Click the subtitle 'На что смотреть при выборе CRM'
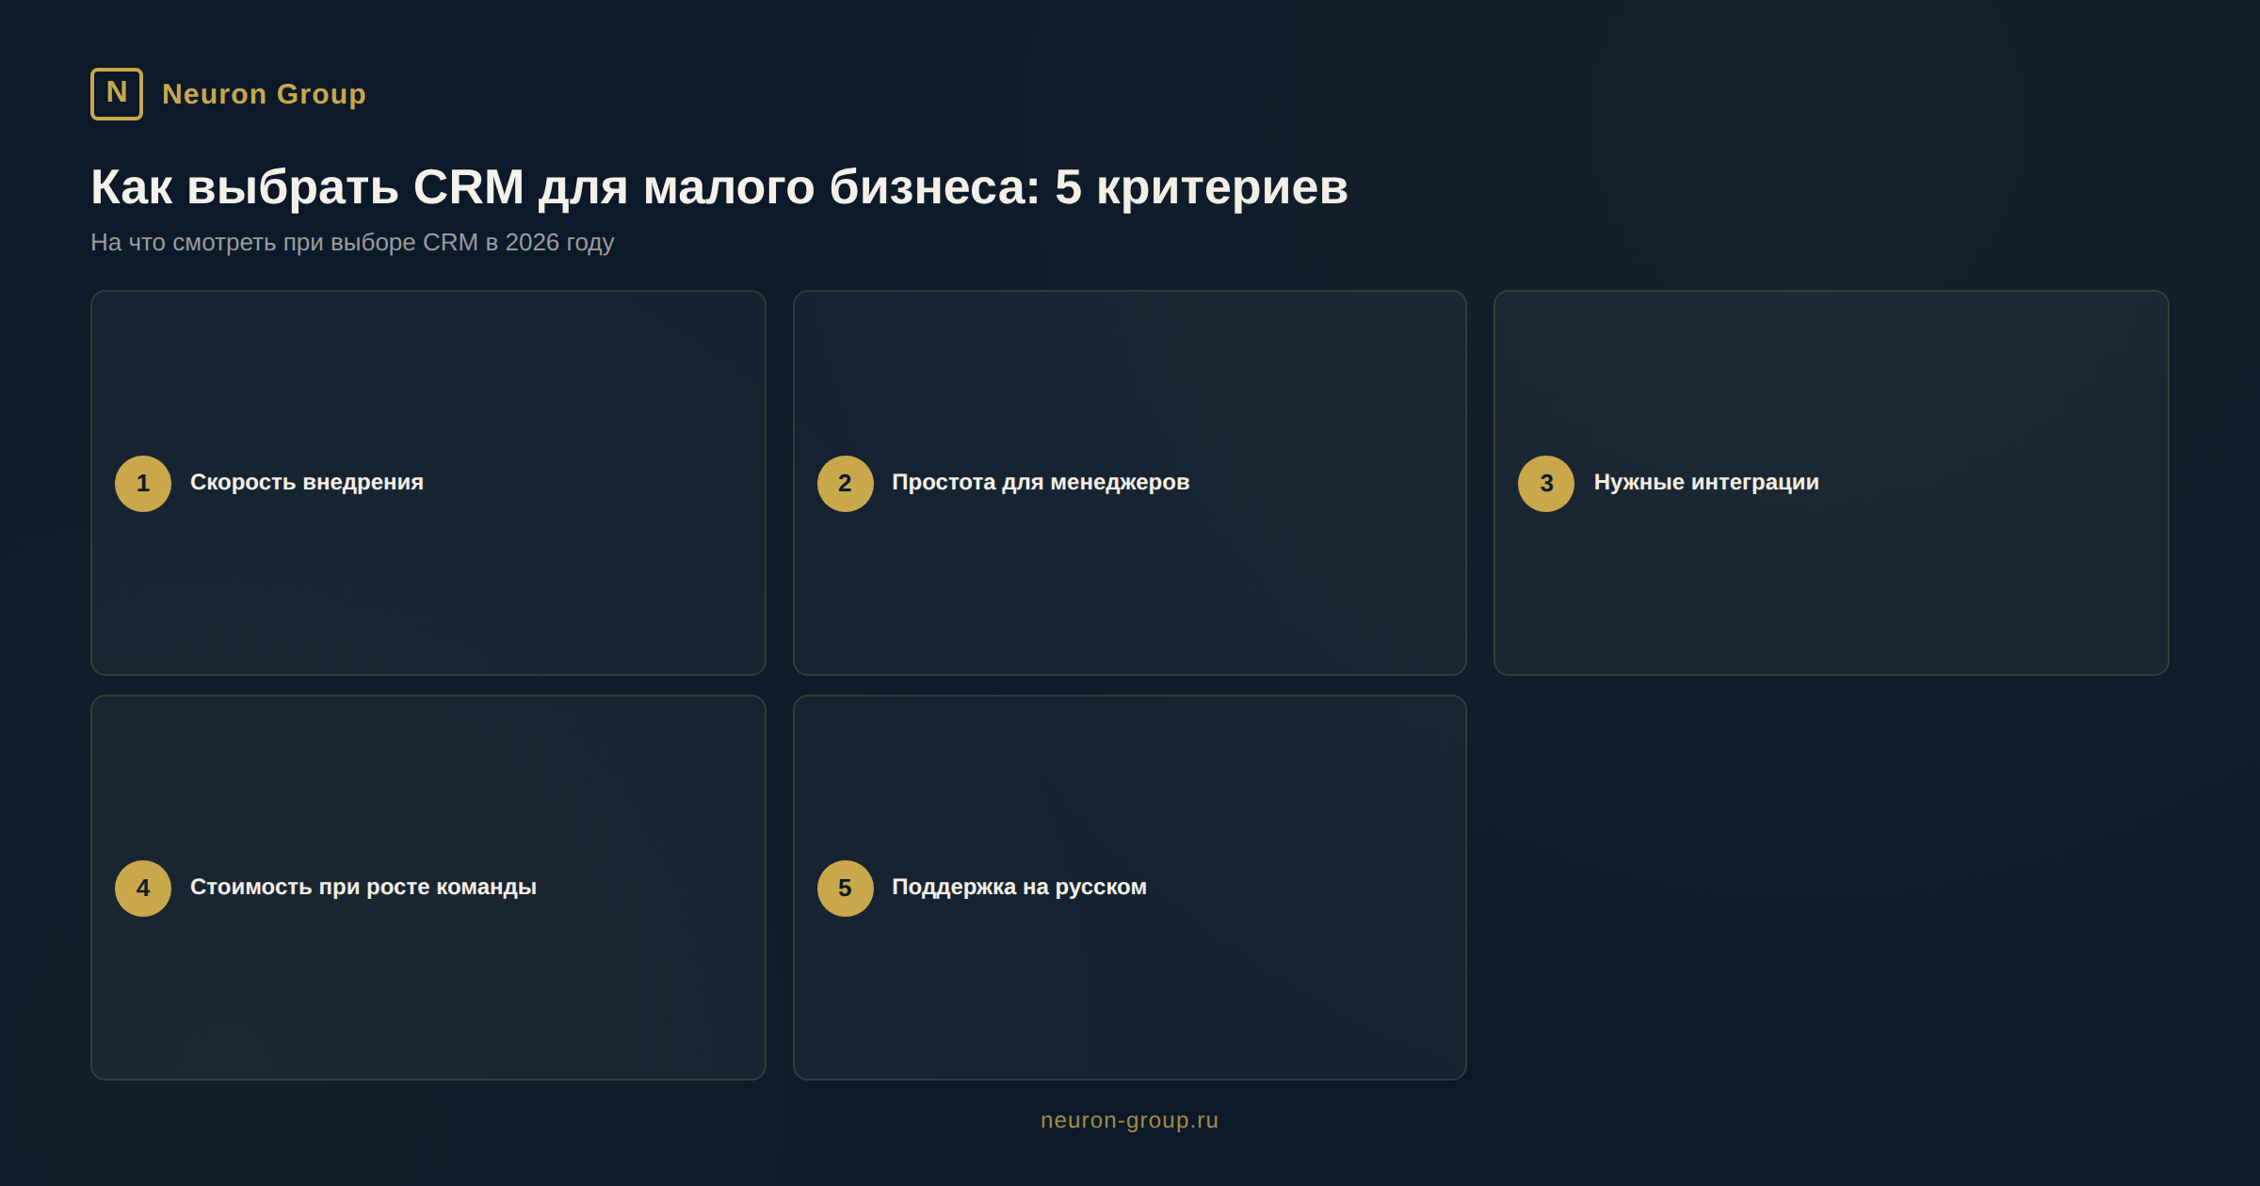This screenshot has height=1186, width=2260. click(284, 242)
